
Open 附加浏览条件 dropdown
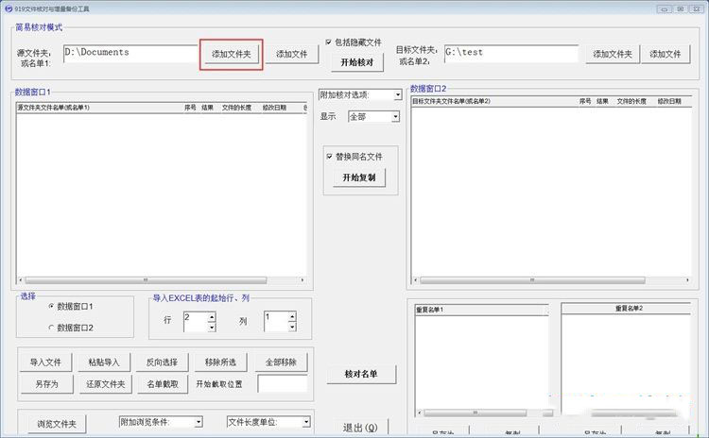199,422
